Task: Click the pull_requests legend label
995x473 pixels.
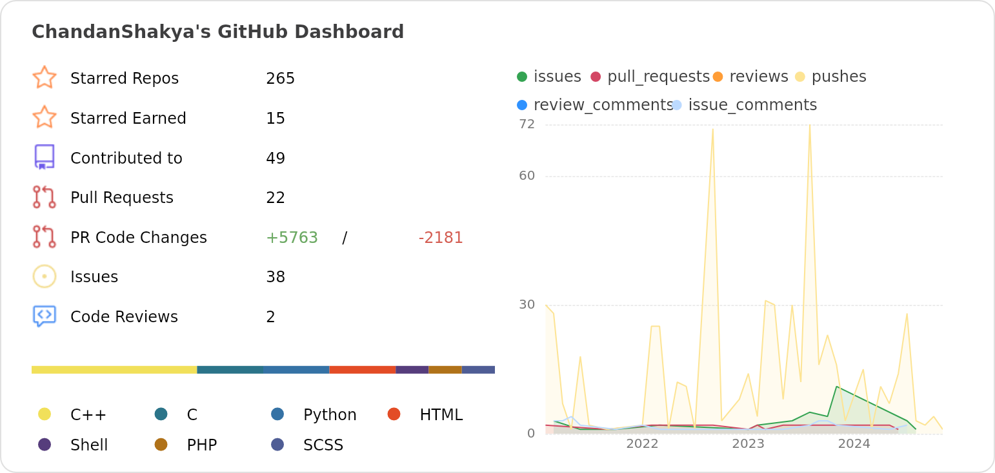Action: tap(659, 77)
